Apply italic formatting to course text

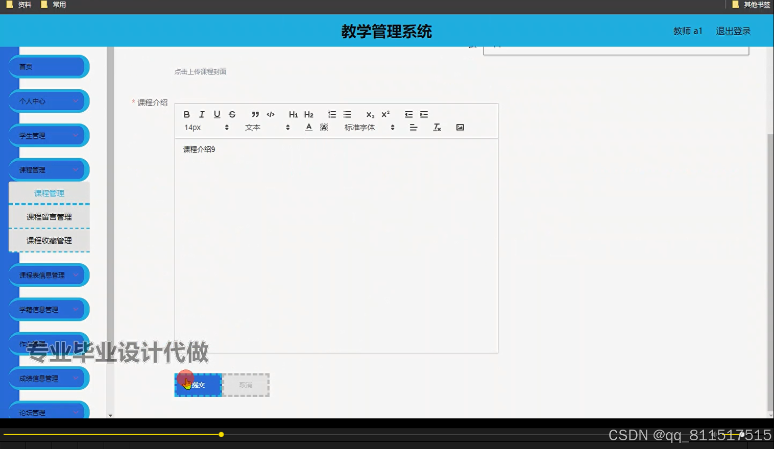point(201,114)
